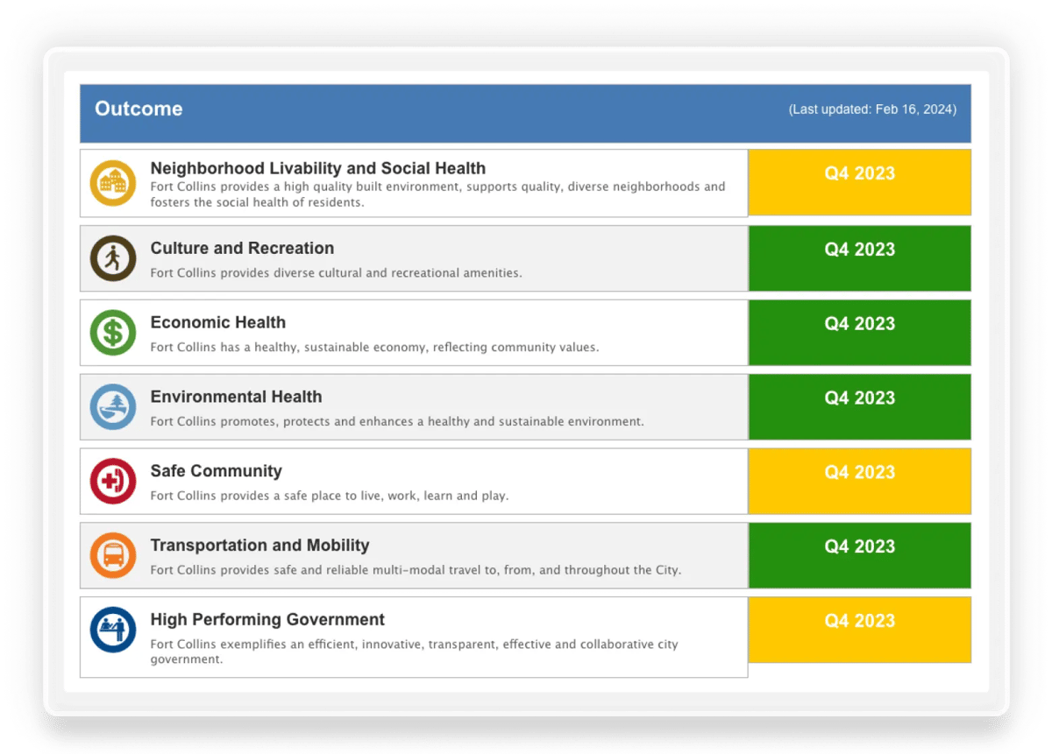Viewport: 1052px width, 754px height.
Task: Select green Q4 2023 status for Economic Health
Action: tap(859, 333)
